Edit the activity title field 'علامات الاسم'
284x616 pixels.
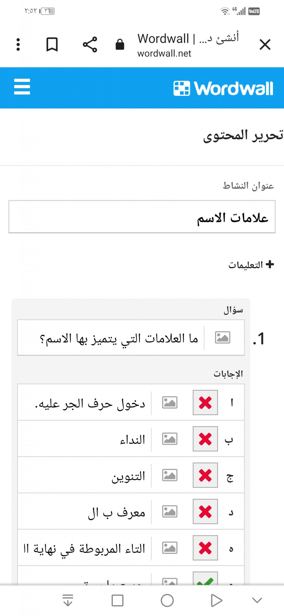click(x=142, y=217)
